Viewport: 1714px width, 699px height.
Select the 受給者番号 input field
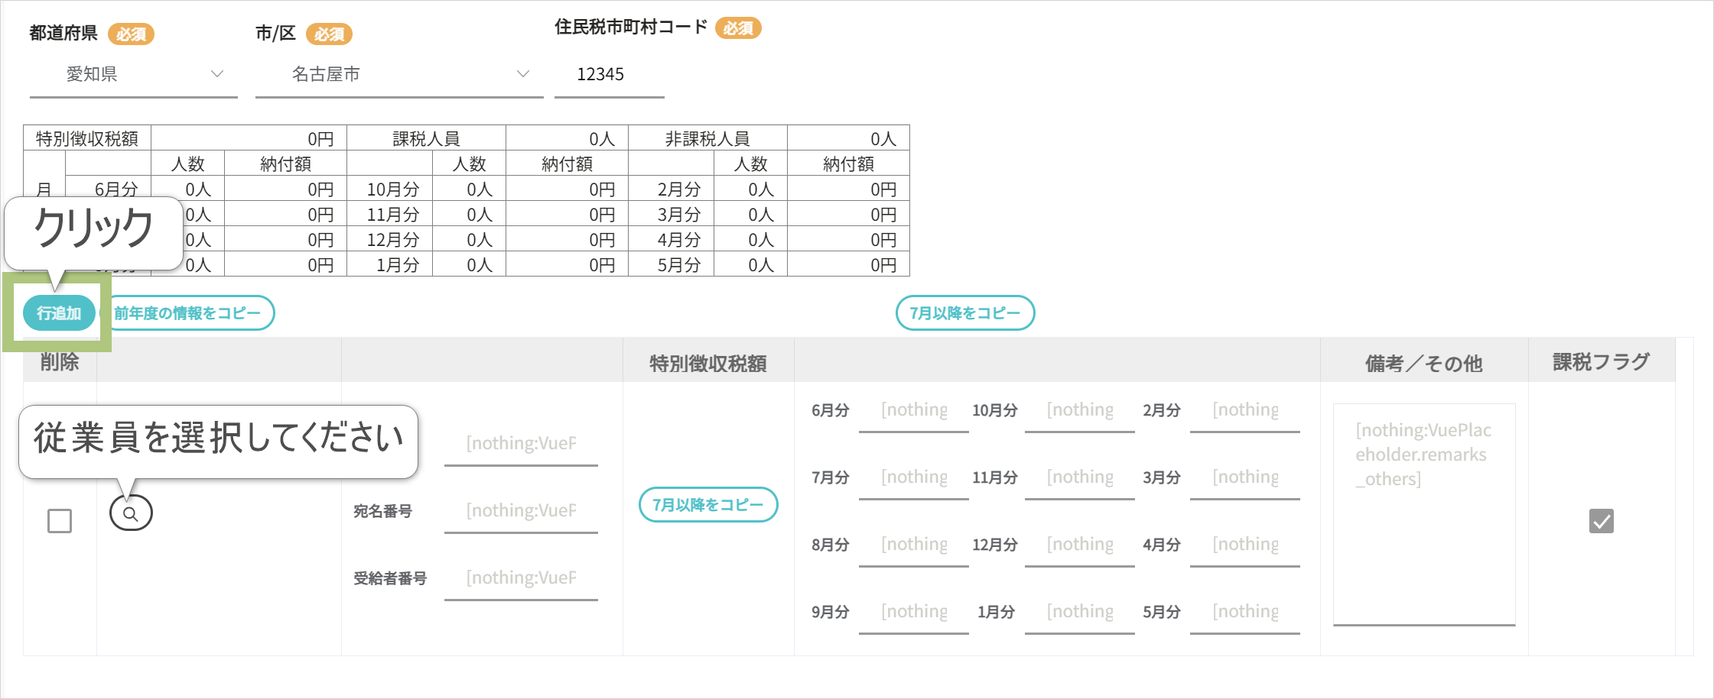coord(521,578)
